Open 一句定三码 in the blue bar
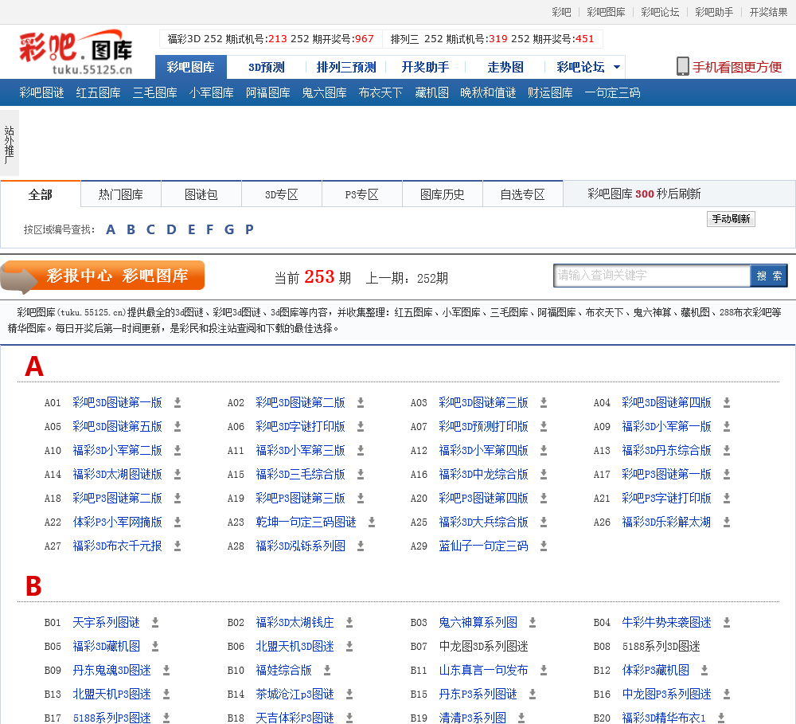 point(612,93)
